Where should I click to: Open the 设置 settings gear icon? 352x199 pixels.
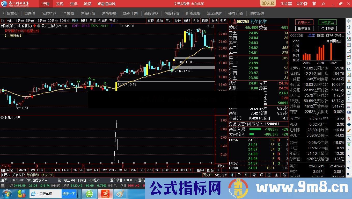[305, 4]
